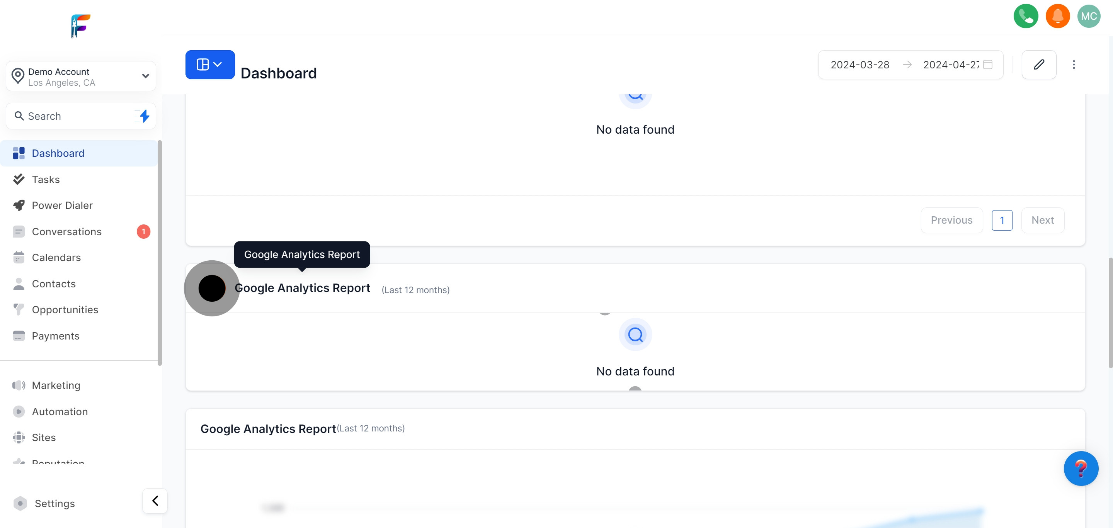This screenshot has height=528, width=1113.
Task: Select page 1 in pagination
Action: point(1002,220)
